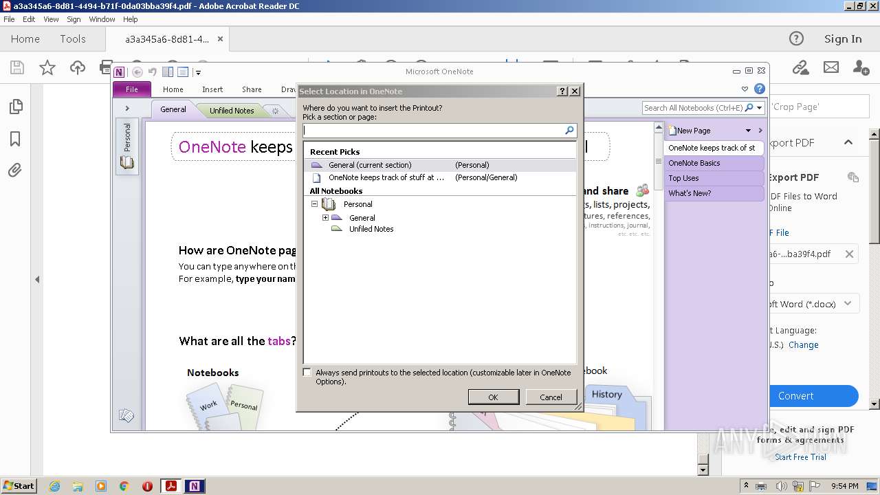
Task: Open the OneNote Basics page tab
Action: coord(714,163)
